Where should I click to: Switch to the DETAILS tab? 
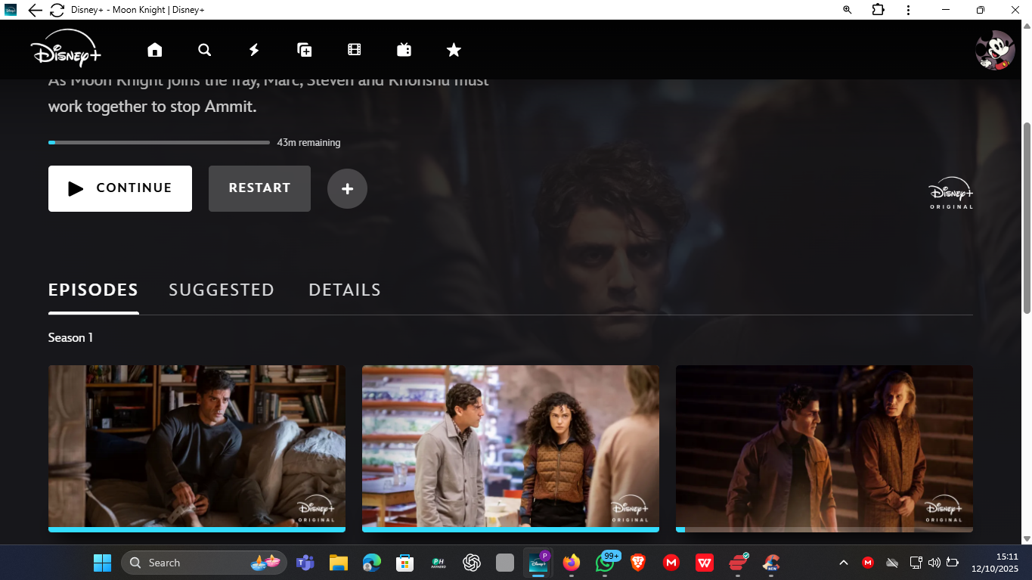click(344, 290)
